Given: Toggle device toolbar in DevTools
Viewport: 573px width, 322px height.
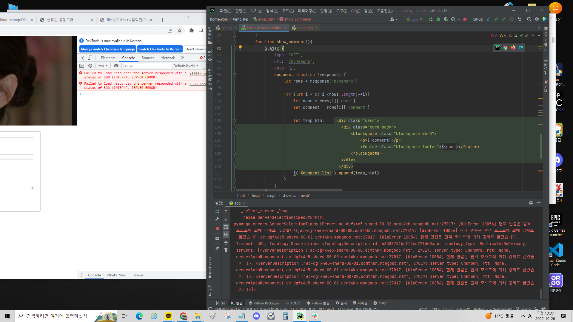Looking at the screenshot, I should (x=90, y=58).
